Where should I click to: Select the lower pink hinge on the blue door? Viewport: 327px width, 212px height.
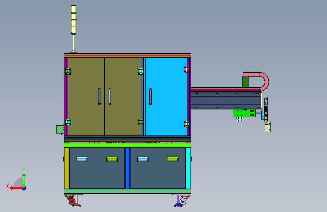click(x=187, y=124)
